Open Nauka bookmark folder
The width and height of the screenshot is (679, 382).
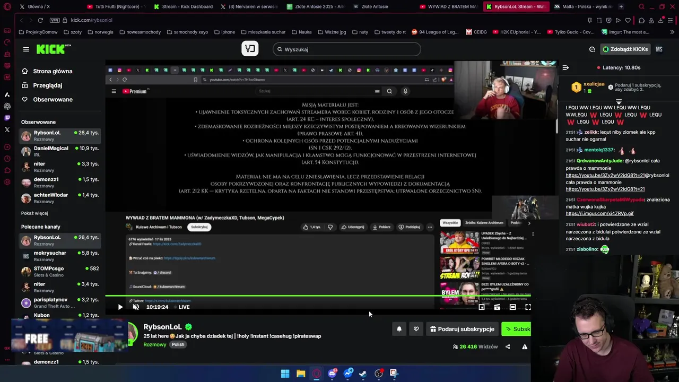click(x=301, y=32)
